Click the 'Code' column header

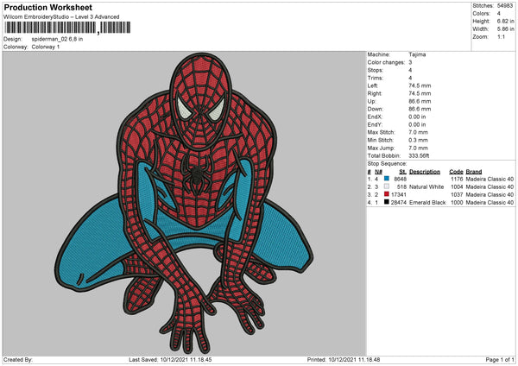coord(456,172)
